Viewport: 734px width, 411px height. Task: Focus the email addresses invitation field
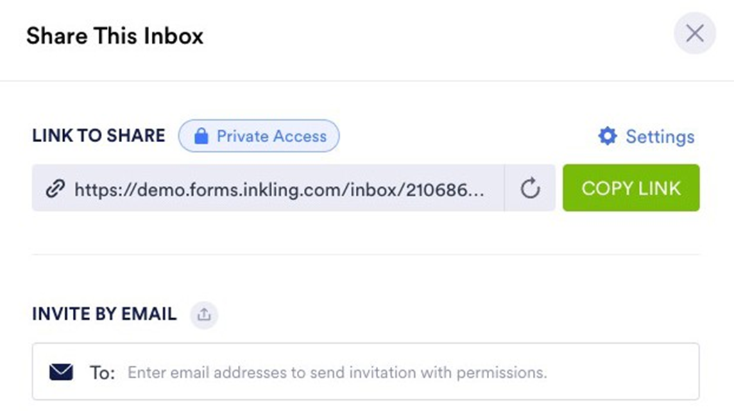pos(409,372)
